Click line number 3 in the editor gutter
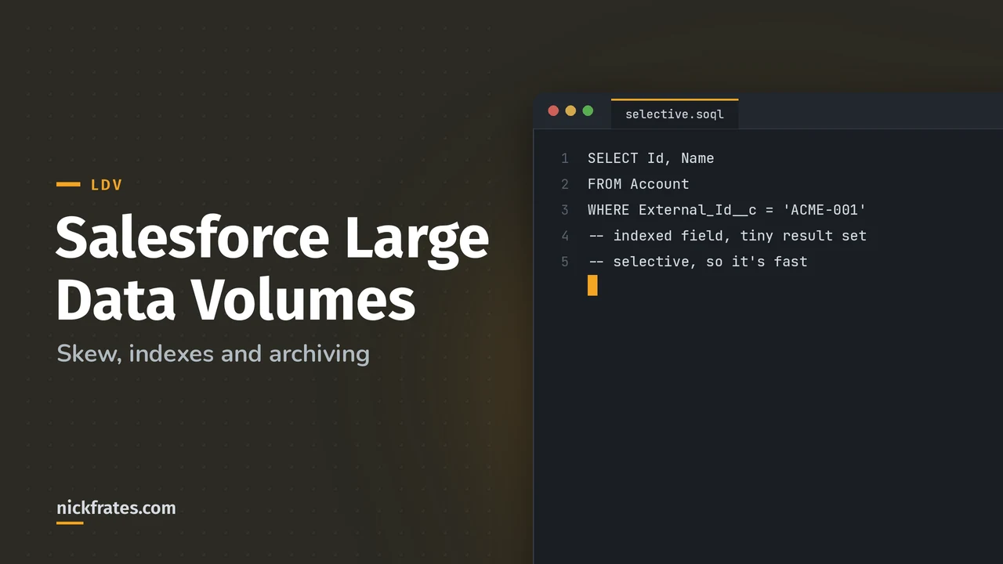This screenshot has height=564, width=1003. pos(564,210)
